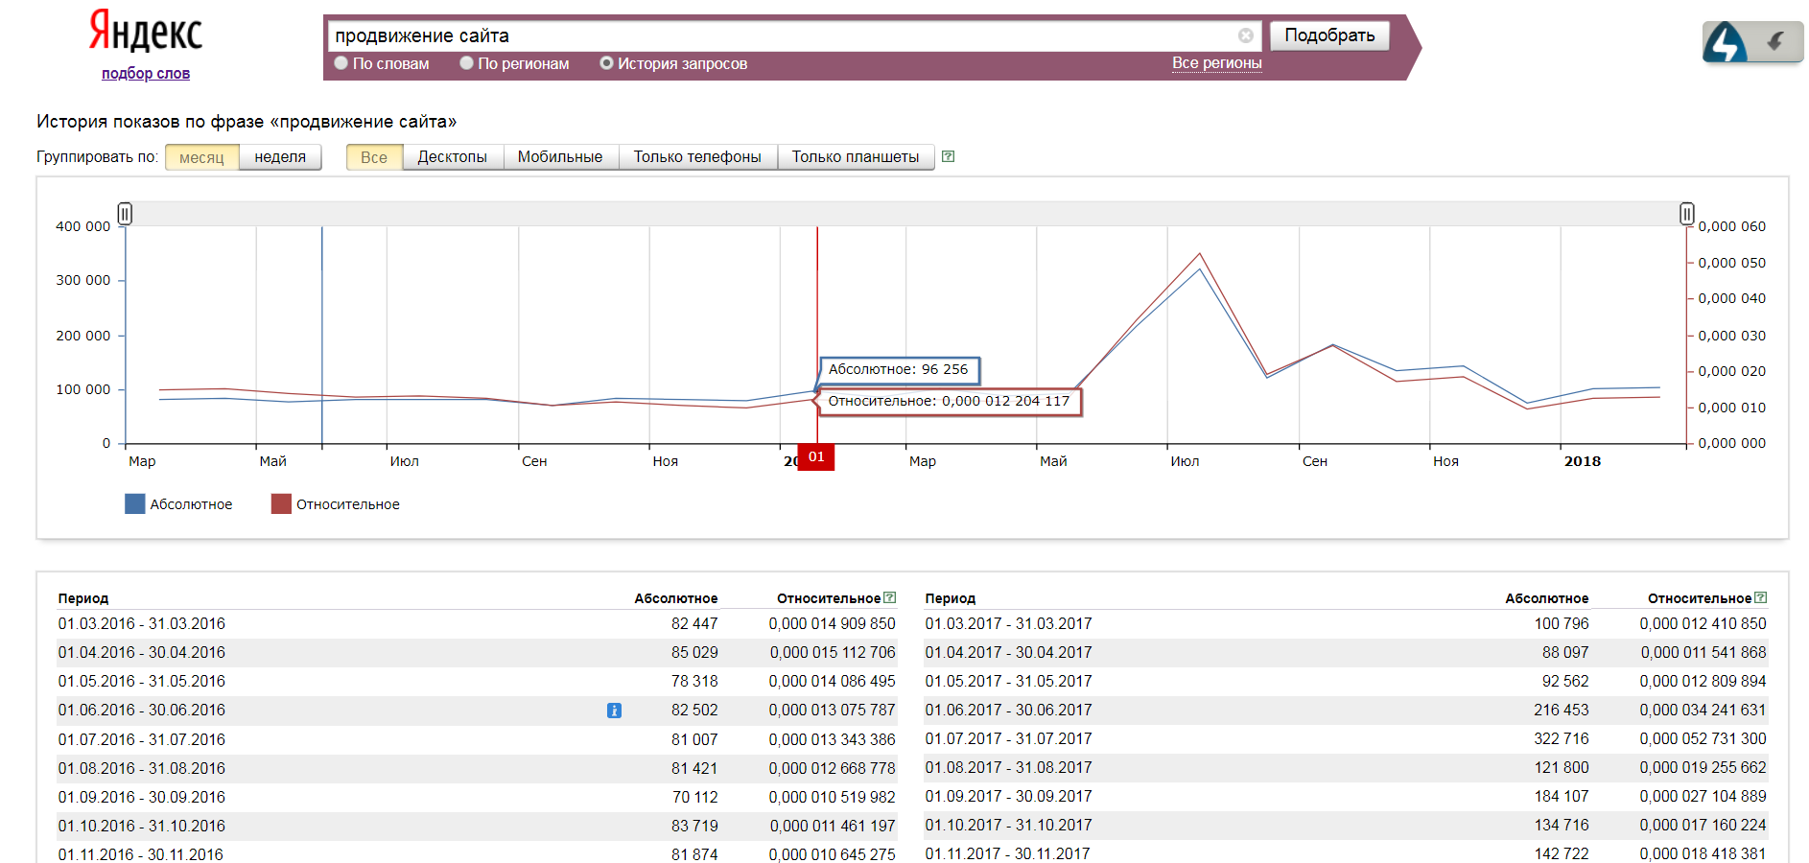Screen dimensions: 1809x863
Task: Click the gray curved arrow in the top-right widget
Action: [1775, 41]
